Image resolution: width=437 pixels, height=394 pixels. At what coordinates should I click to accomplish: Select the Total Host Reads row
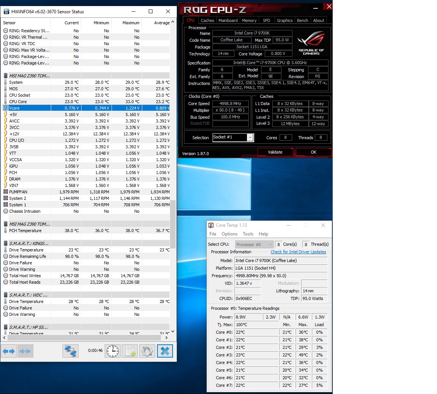tap(85, 282)
